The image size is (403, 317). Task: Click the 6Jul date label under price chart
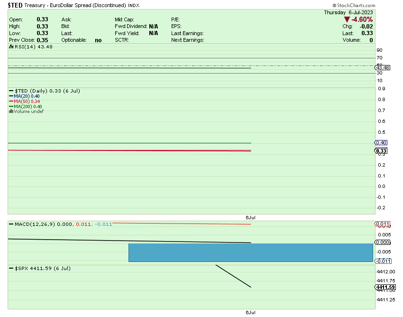250,217
